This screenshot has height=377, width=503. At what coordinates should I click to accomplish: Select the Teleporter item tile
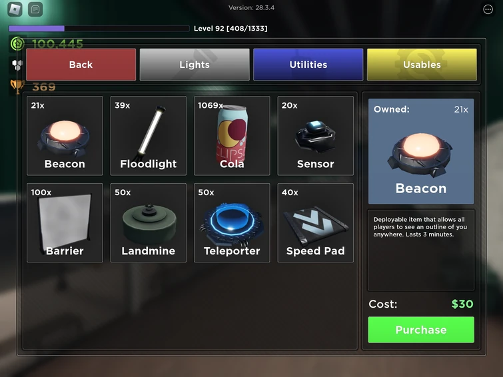point(232,222)
